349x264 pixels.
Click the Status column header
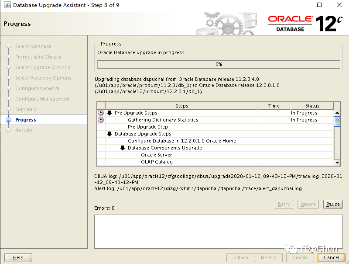coord(312,106)
